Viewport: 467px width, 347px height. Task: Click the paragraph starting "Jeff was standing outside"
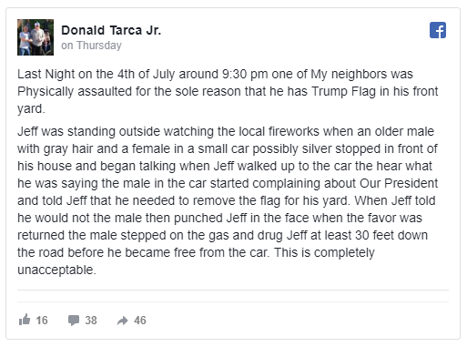pyautogui.click(x=228, y=200)
